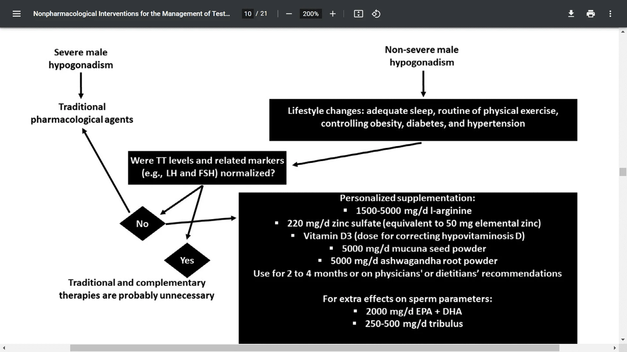The height and width of the screenshot is (352, 627).
Task: Click the horizontal scrollbar right arrow
Action: [x=615, y=348]
